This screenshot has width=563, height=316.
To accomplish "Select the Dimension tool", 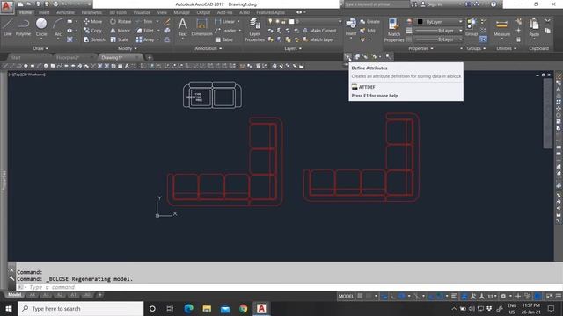I will click(x=201, y=27).
